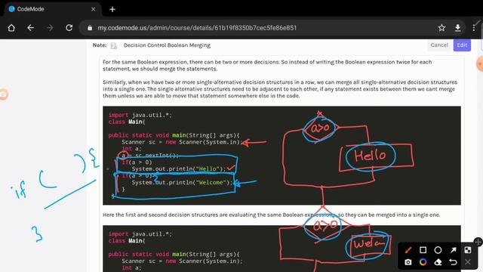Click the mosaic checkerboard tool icon
The image size is (483, 272).
[x=468, y=250]
